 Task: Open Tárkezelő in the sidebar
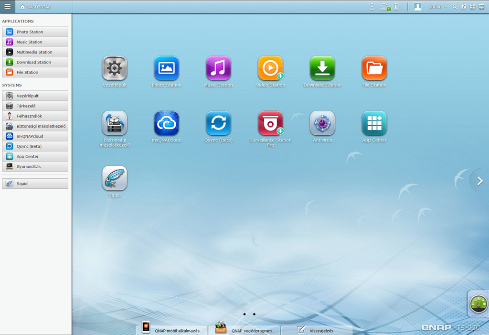click(x=35, y=106)
